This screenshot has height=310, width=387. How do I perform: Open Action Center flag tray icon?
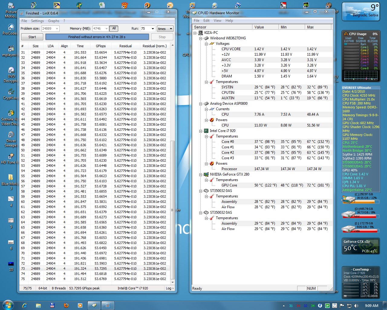coord(342,305)
